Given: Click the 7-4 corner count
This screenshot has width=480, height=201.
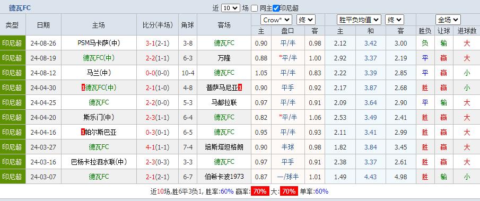Looking at the screenshot, I should (x=188, y=147).
